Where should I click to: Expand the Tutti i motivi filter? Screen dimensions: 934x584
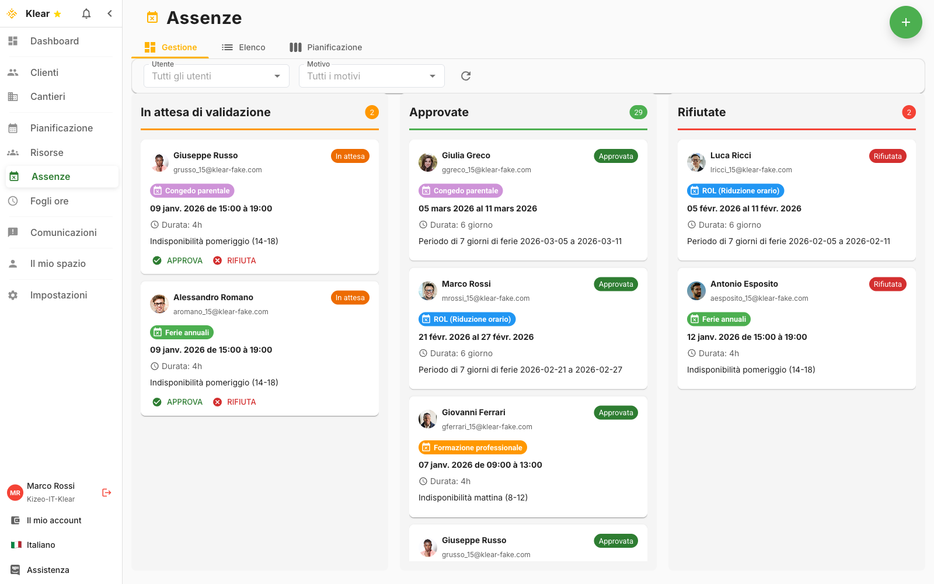371,76
